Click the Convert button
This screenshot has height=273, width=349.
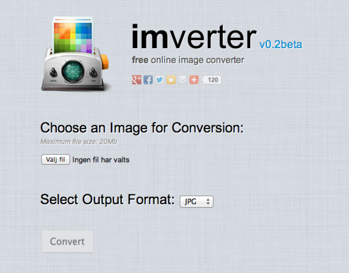(x=67, y=241)
